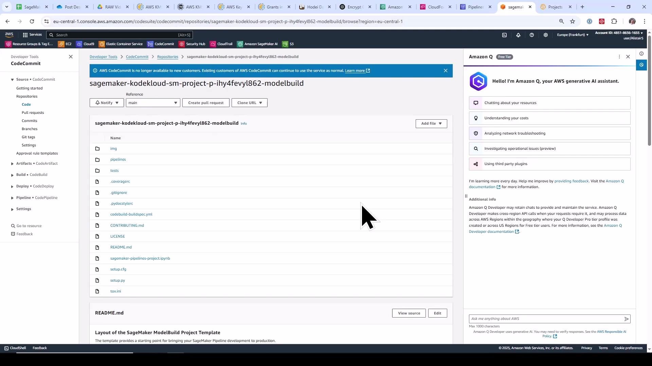Image resolution: width=652 pixels, height=366 pixels.
Task: Click Edit for README.md
Action: tap(437, 313)
